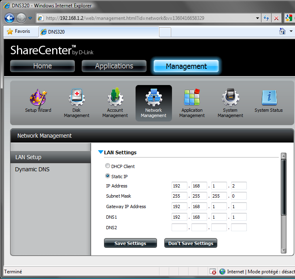The width and height of the screenshot is (295, 279).
Task: Click the ShareCenter by D-Link logo
Action: point(52,50)
